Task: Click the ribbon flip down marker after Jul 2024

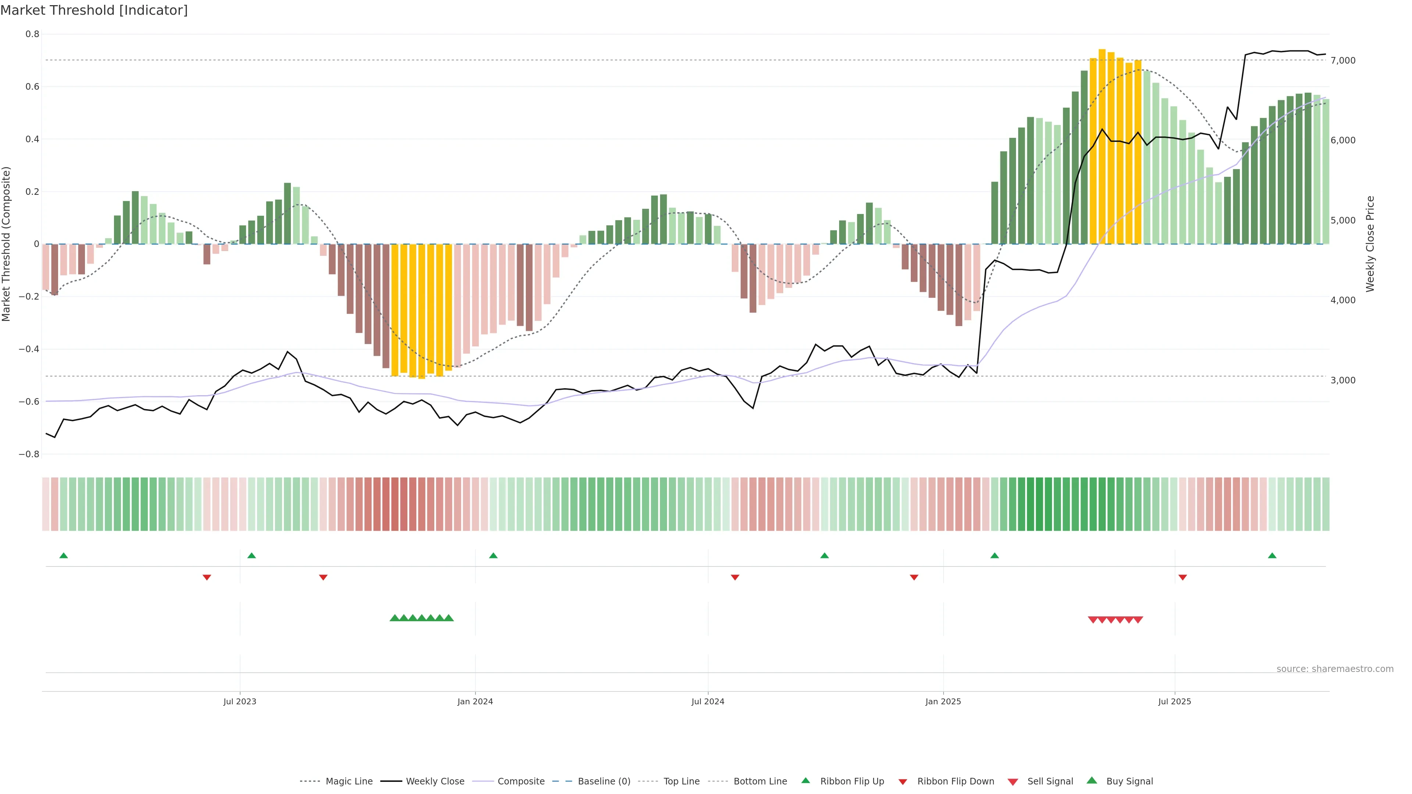Action: click(735, 577)
